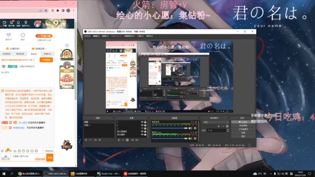Viewport: 315px width, 177px height.
Task: Open OBS 帮助 menu
Action: pyautogui.click(x=149, y=36)
